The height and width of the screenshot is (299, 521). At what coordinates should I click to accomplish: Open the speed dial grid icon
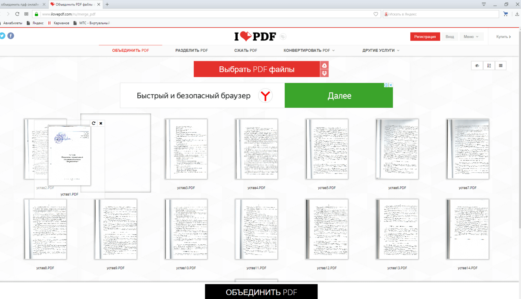click(x=26, y=14)
